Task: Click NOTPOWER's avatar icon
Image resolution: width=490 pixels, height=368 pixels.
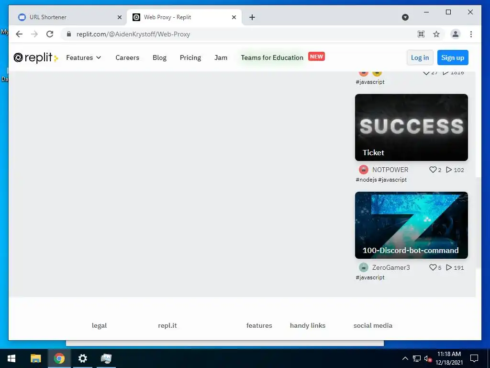Action: pyautogui.click(x=363, y=170)
